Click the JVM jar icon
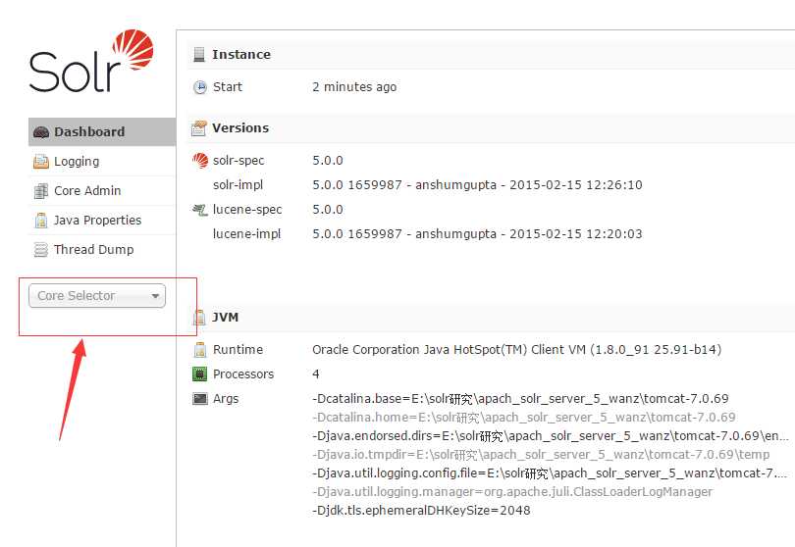Viewport: 795px width, 547px height. pos(200,317)
